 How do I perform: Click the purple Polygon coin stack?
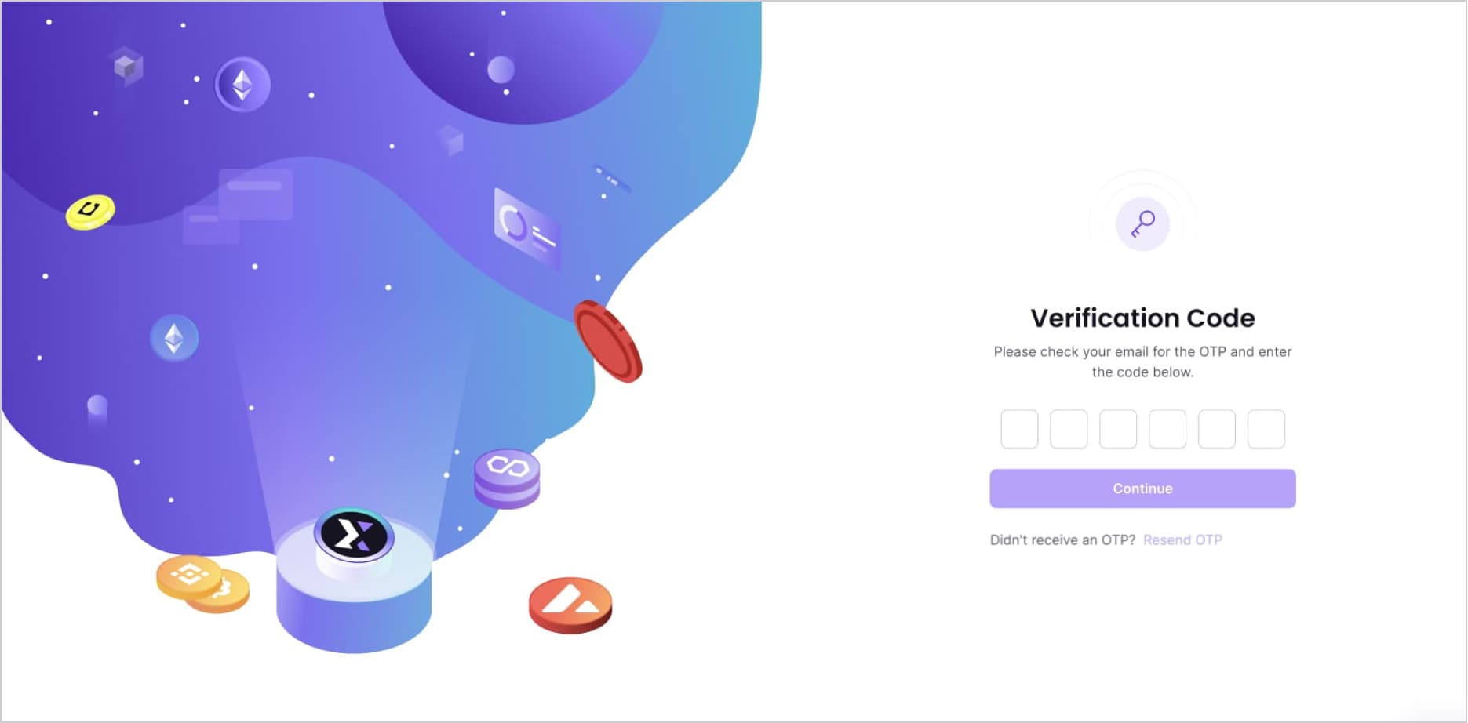click(x=507, y=478)
